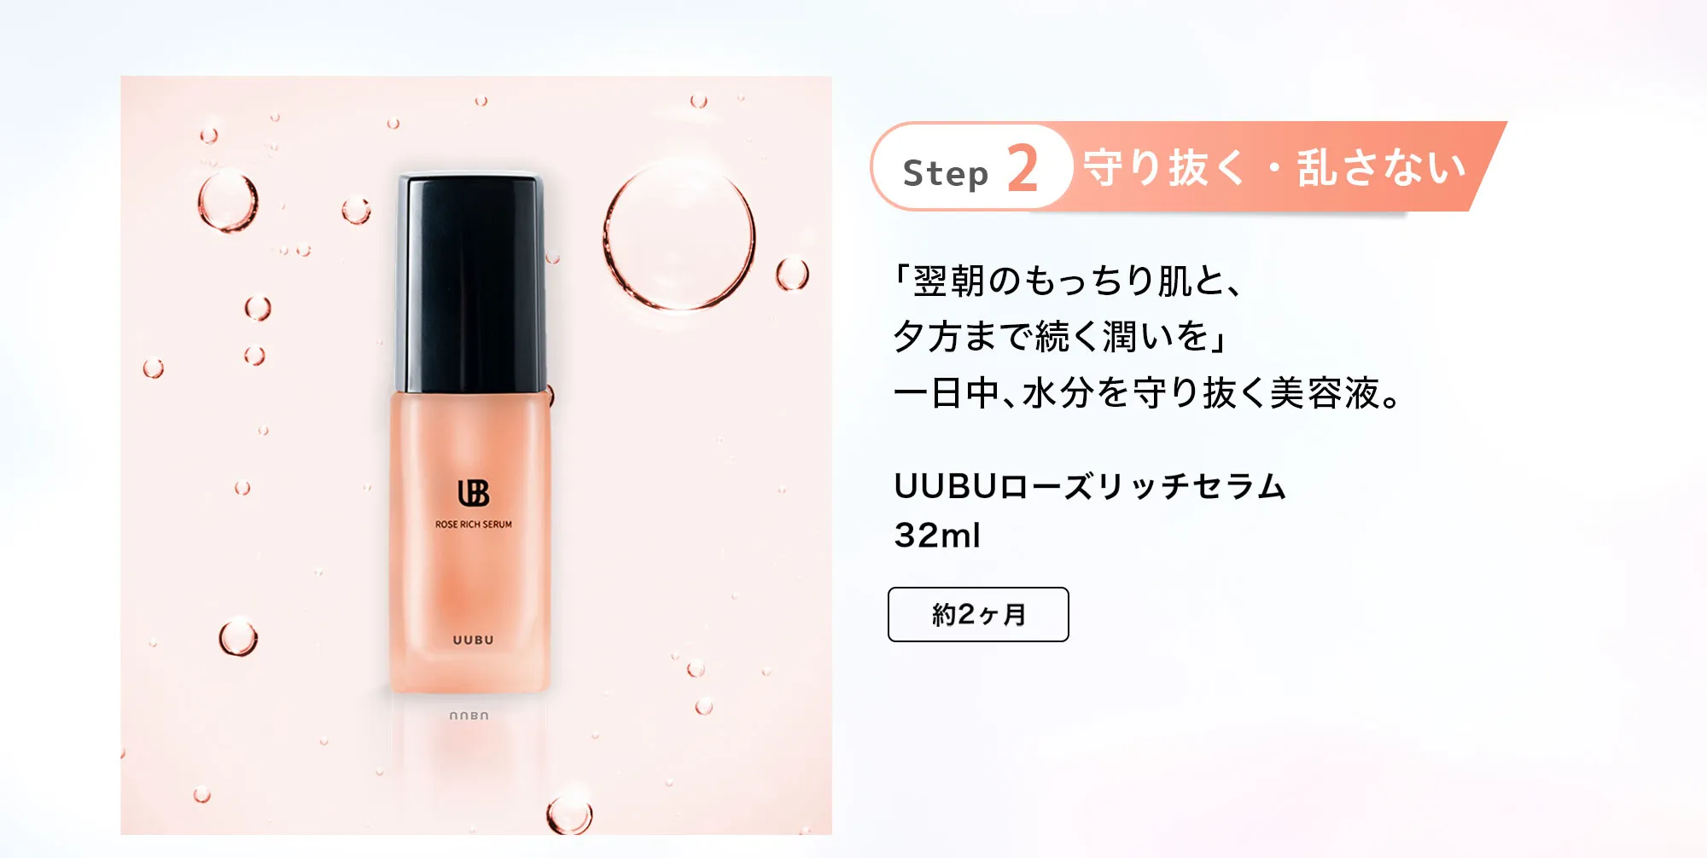Click the orange number 2
This screenshot has height=858, width=1707.
pyautogui.click(x=1022, y=168)
